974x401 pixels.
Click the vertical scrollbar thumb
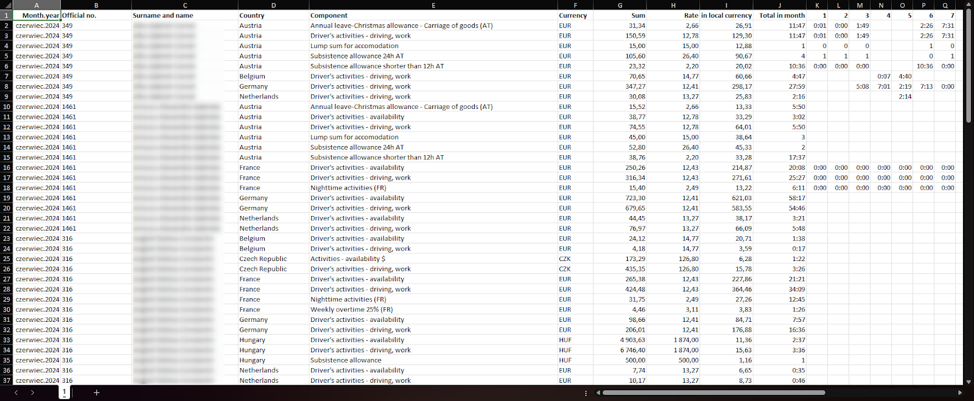[x=969, y=66]
